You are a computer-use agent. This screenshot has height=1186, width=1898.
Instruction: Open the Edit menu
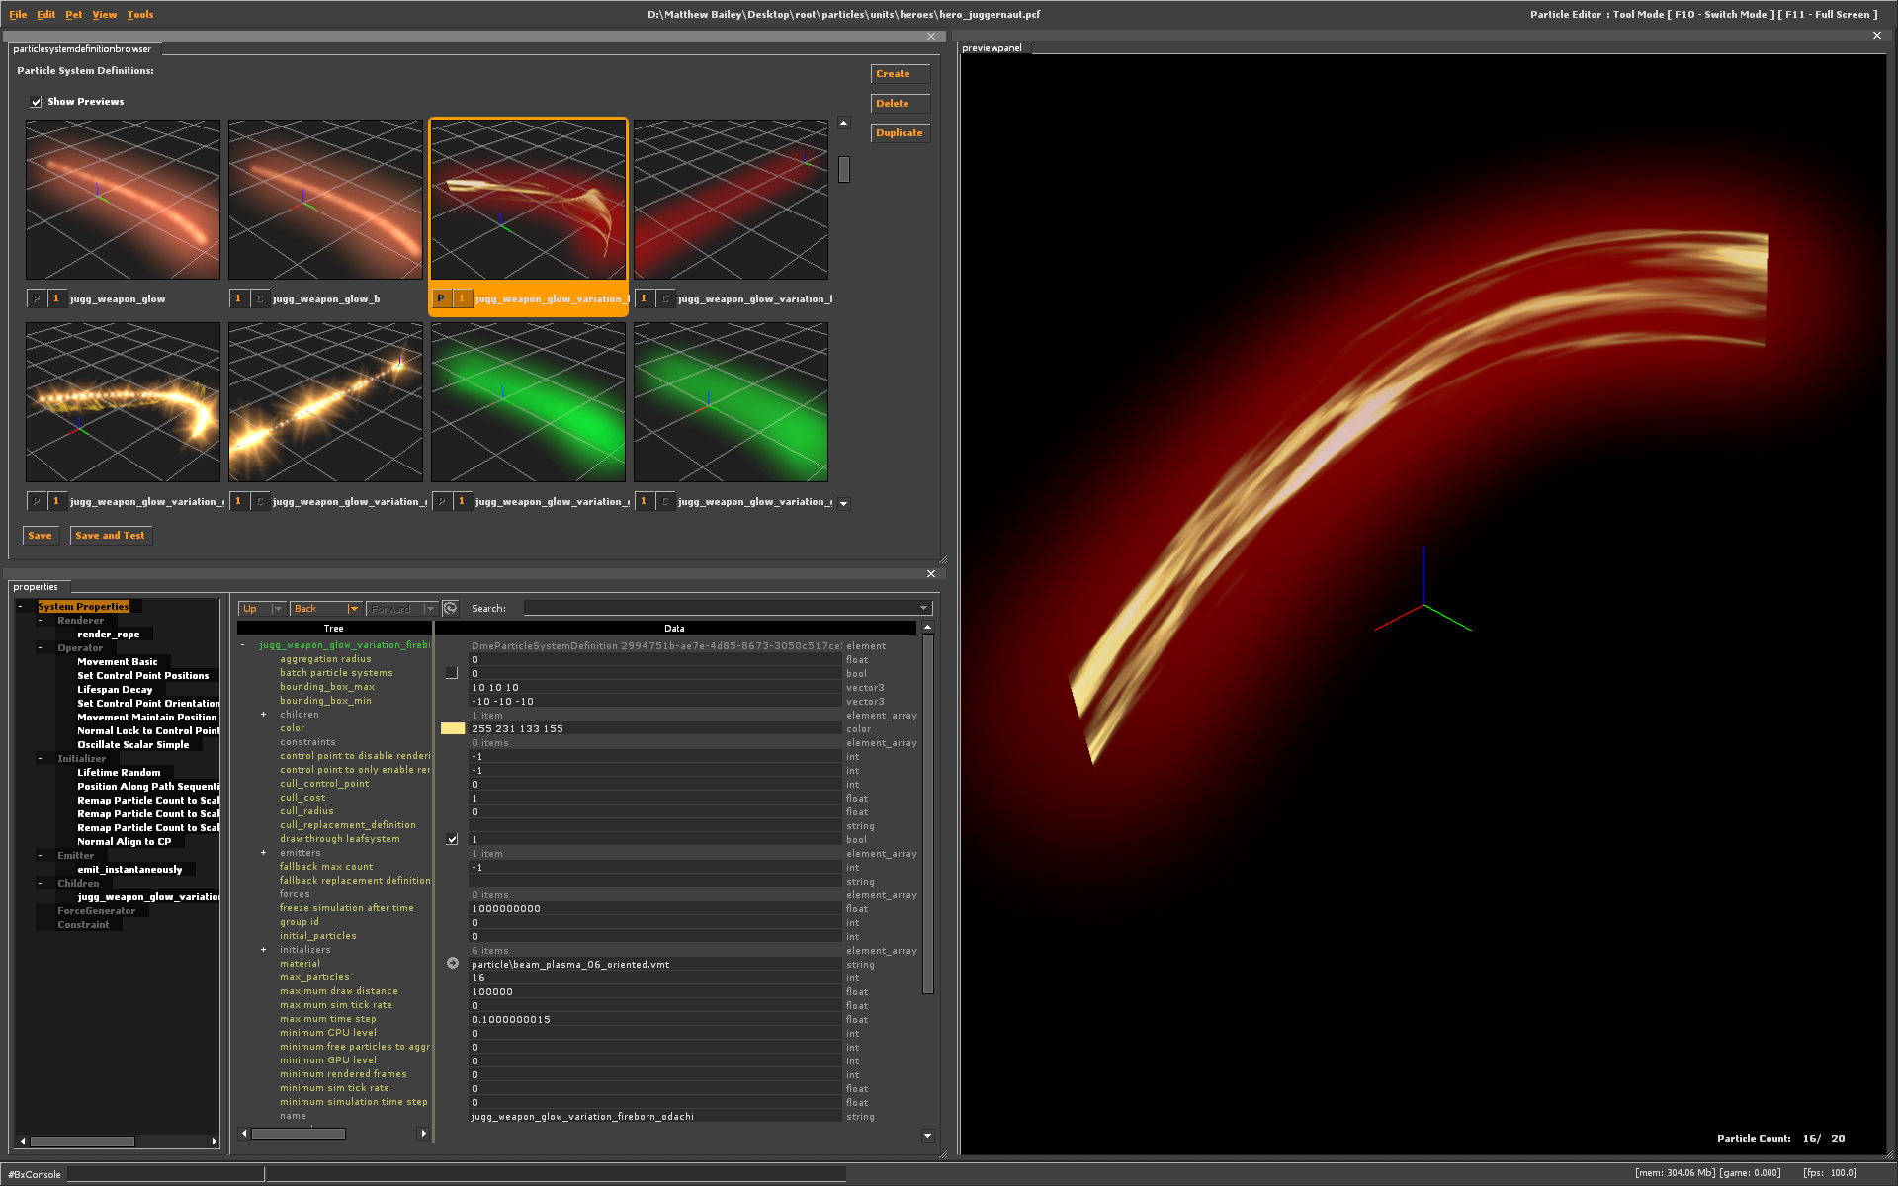point(46,15)
